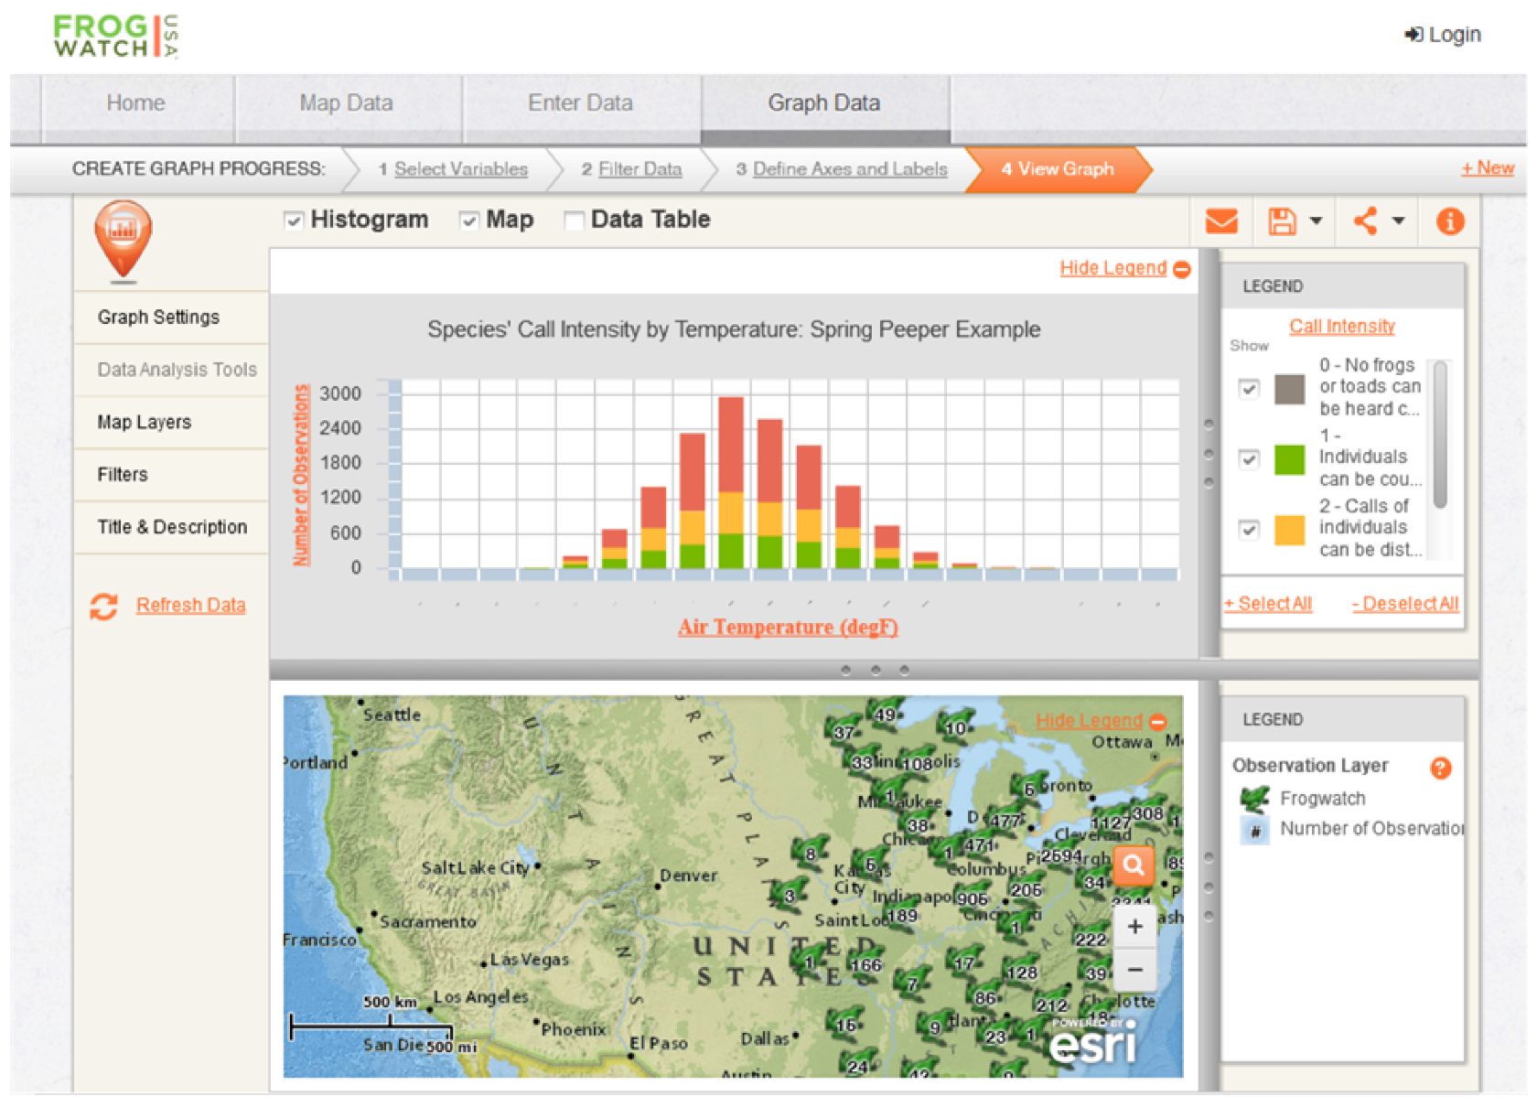Expand the share options dropdown arrow
The image size is (1537, 1107).
[1398, 221]
